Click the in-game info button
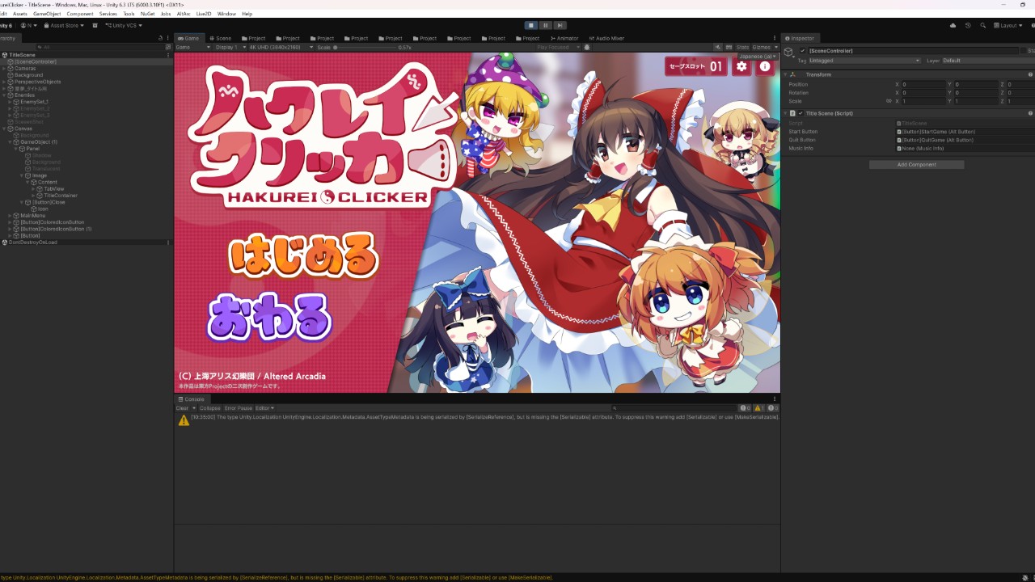The height and width of the screenshot is (582, 1035). pyautogui.click(x=765, y=66)
